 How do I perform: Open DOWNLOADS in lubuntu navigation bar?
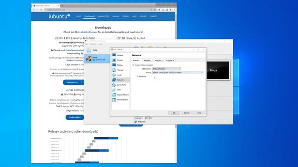(x=89, y=16)
